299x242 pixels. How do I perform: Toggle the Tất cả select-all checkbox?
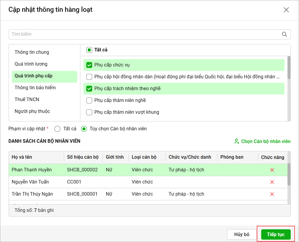coord(89,50)
